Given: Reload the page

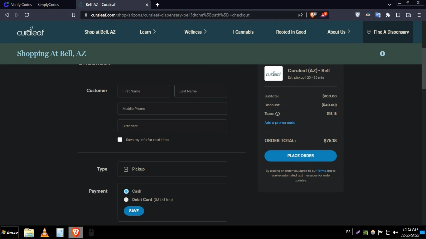Looking at the screenshot, I should pos(27,15).
